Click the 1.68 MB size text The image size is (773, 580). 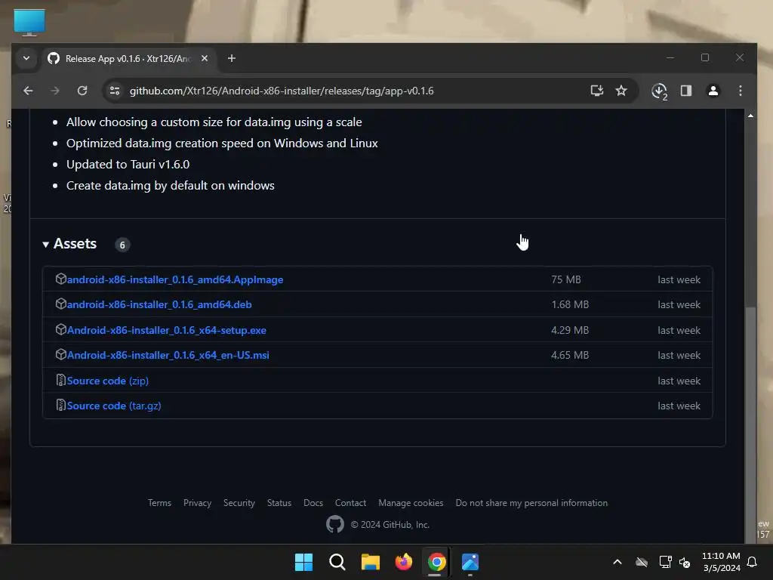pyautogui.click(x=570, y=305)
